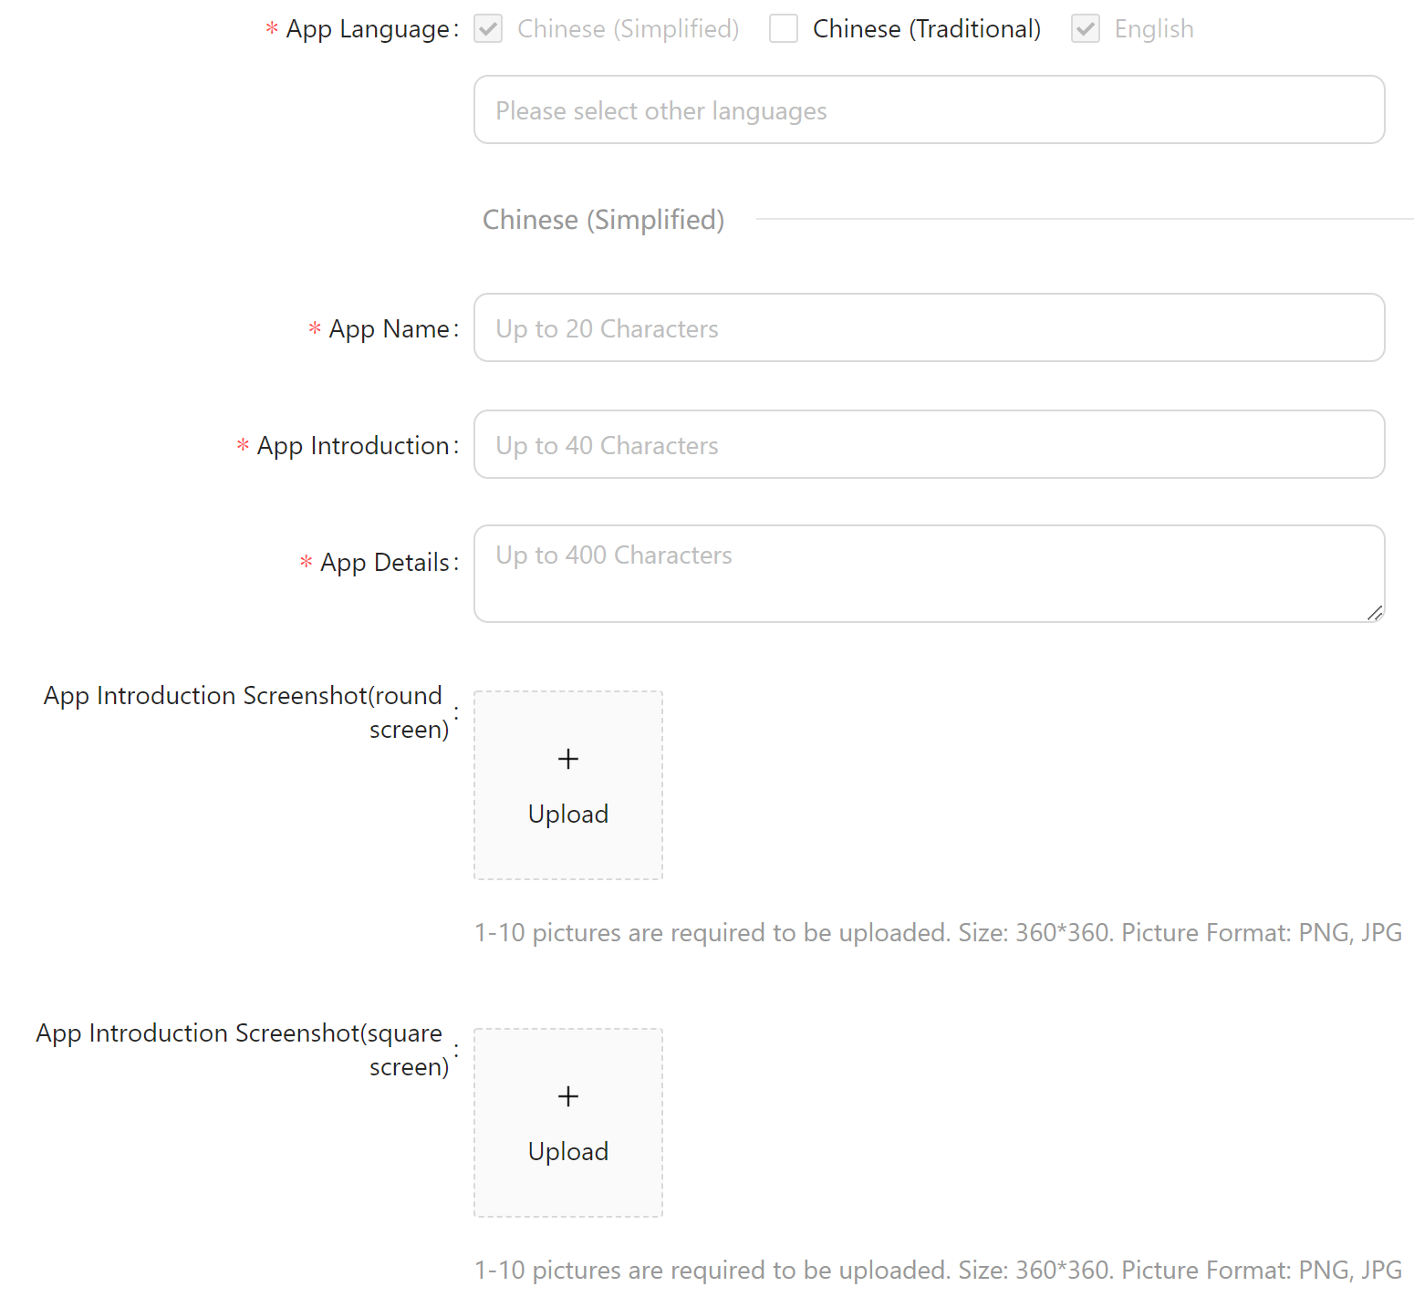Viewport: 1414px width, 1297px height.
Task: Click the Chinese (Simplified) language checkbox
Action: click(x=488, y=29)
